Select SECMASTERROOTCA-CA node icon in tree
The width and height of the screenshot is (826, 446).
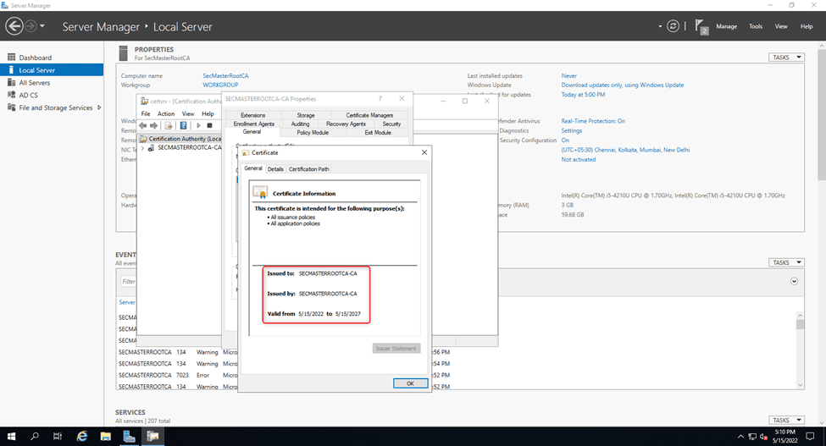[151, 148]
